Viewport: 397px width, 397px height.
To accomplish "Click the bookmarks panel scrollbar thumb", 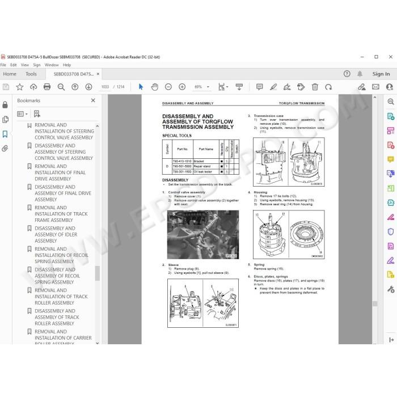I will 98,273.
